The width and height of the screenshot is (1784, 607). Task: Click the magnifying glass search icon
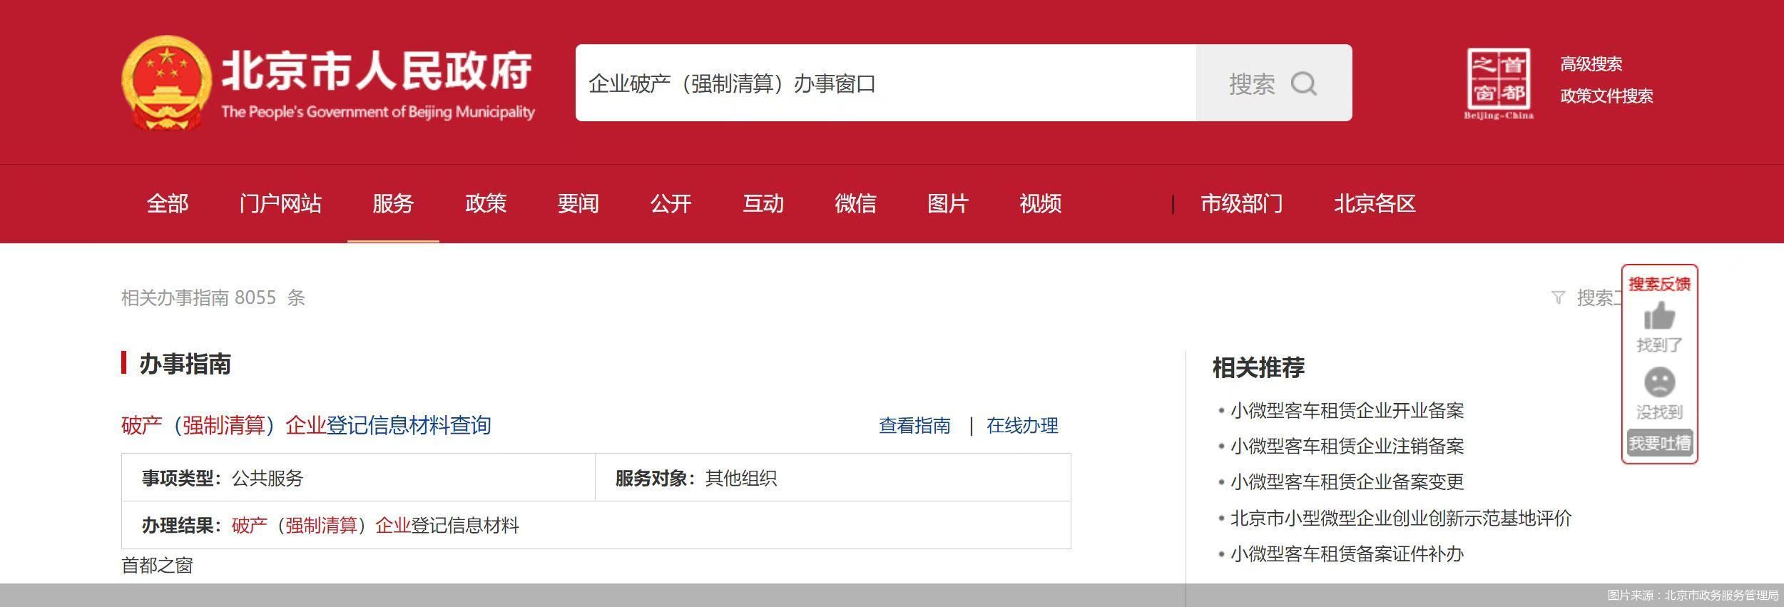pos(1303,83)
